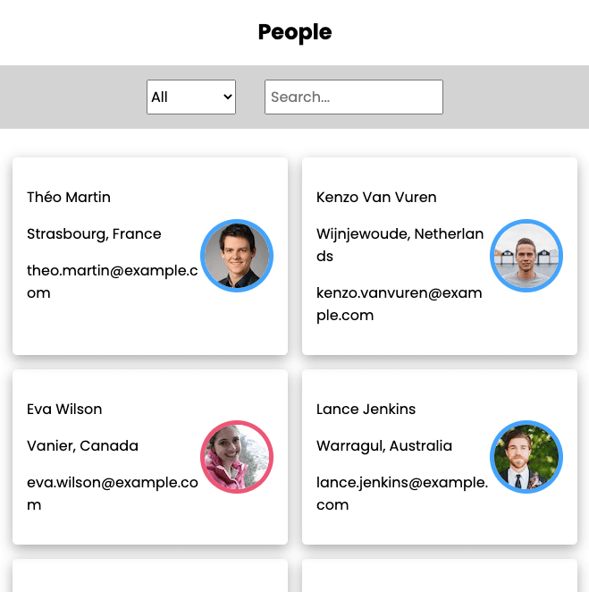589x592 pixels.
Task: Click the dropdown chevron arrow next to All
Action: click(x=228, y=97)
